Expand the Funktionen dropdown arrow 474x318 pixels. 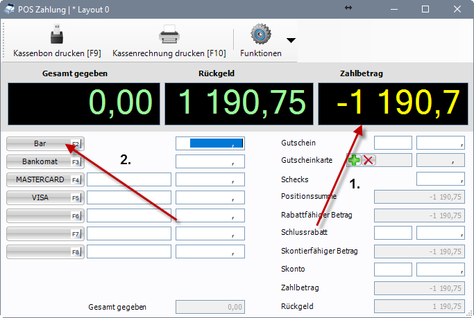(x=291, y=40)
